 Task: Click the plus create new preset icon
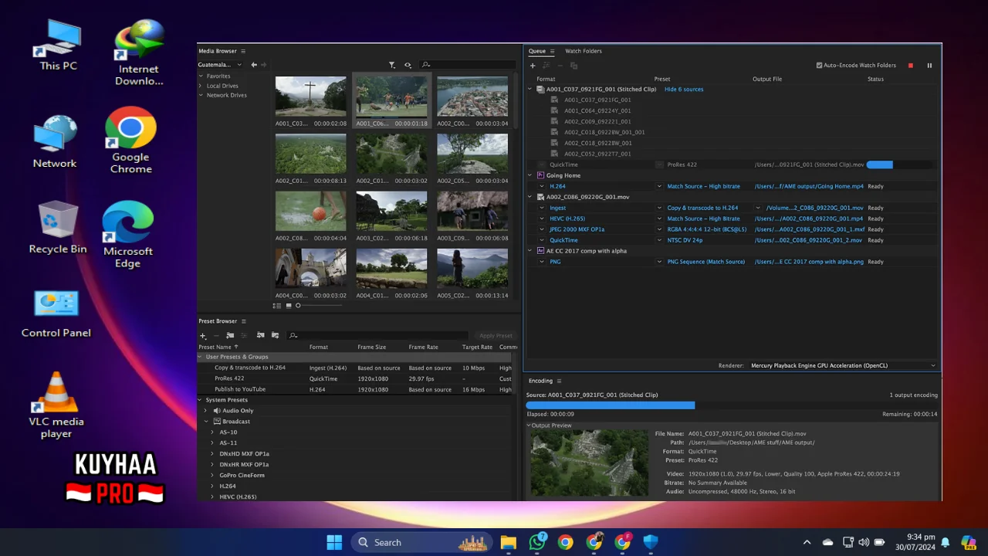(203, 335)
